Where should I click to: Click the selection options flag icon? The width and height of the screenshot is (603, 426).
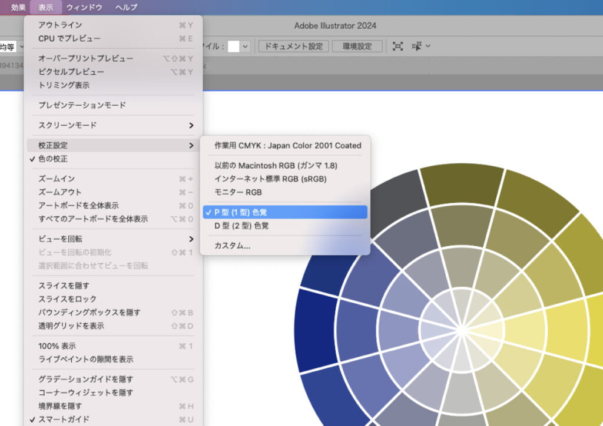[417, 46]
